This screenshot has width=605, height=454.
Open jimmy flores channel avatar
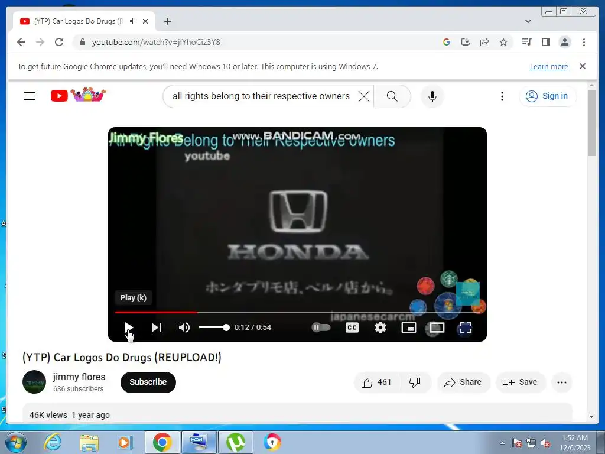(x=34, y=382)
